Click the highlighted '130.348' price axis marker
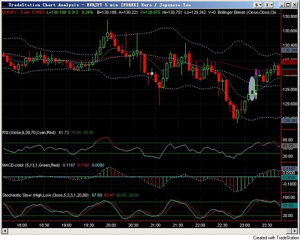 pos(289,50)
